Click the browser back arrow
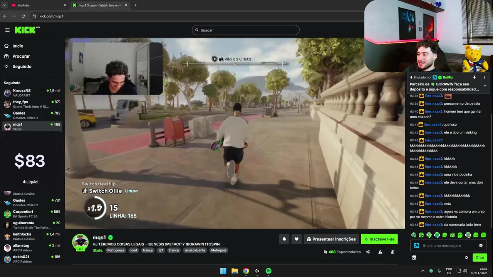The width and height of the screenshot is (493, 277). click(x=5, y=16)
